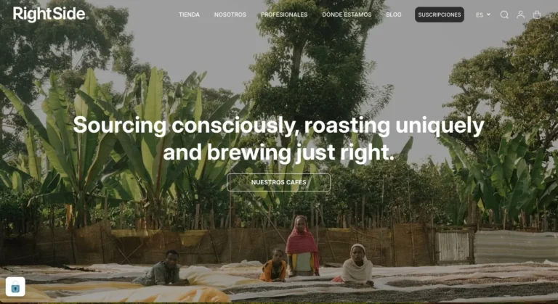Click the woman in red shawl

point(302,245)
